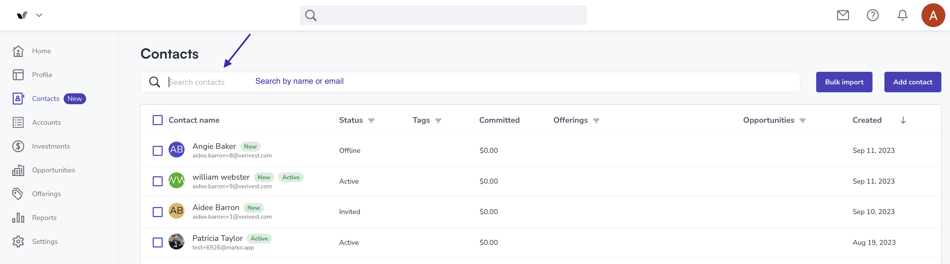Image resolution: width=950 pixels, height=264 pixels.
Task: Check the Aidee Barron row checkbox
Action: point(157,212)
